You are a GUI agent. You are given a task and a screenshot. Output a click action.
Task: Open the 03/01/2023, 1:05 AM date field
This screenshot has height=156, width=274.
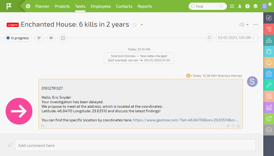(237, 38)
